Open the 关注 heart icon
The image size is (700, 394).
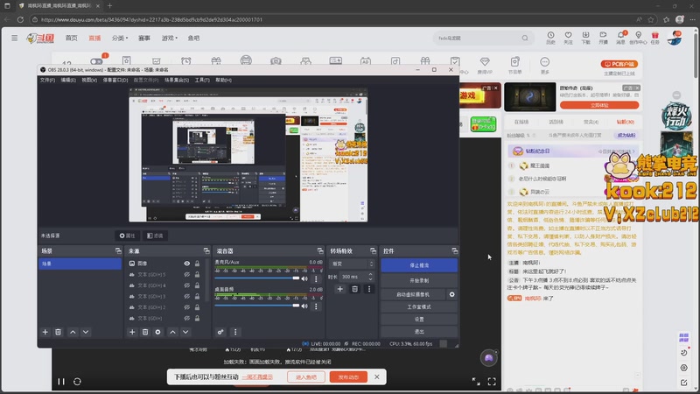568,38
